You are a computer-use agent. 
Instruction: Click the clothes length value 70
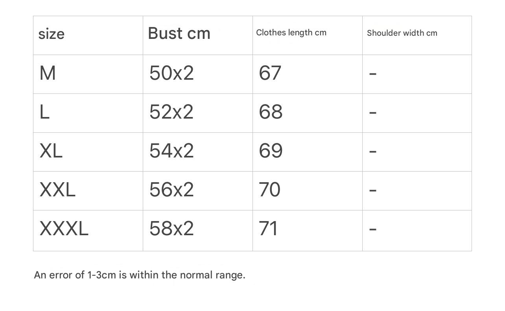tap(270, 190)
